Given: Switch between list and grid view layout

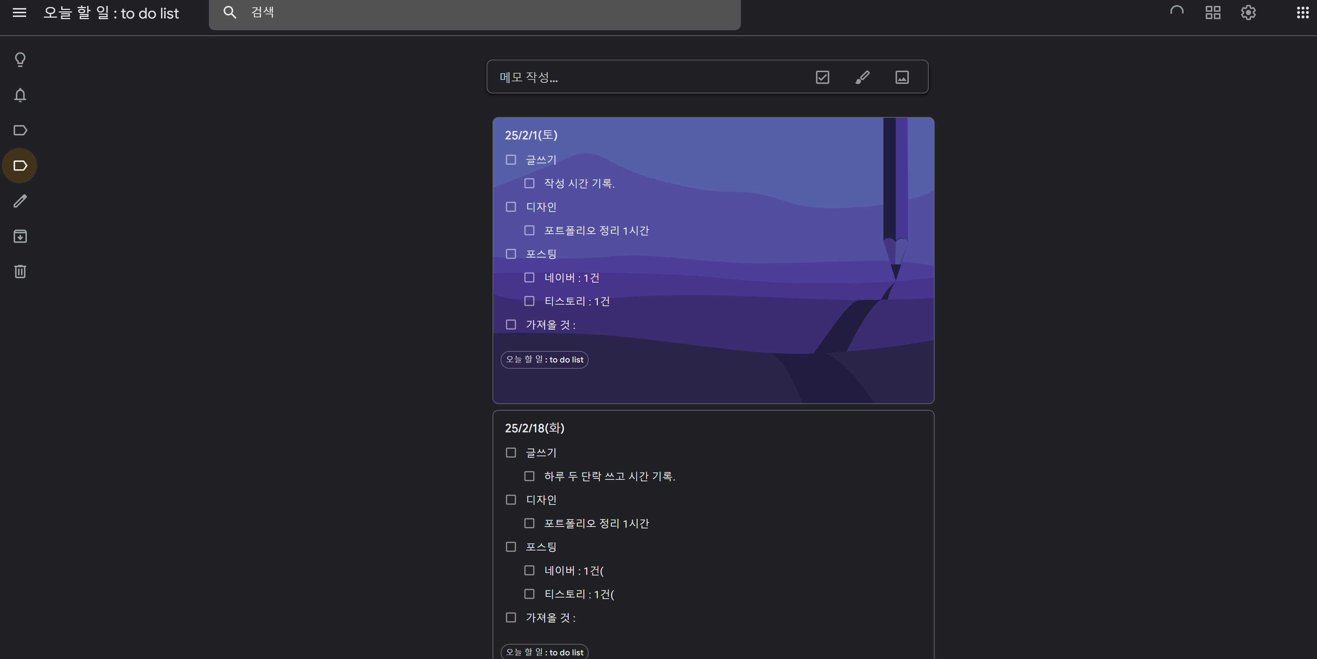Looking at the screenshot, I should (x=1212, y=12).
